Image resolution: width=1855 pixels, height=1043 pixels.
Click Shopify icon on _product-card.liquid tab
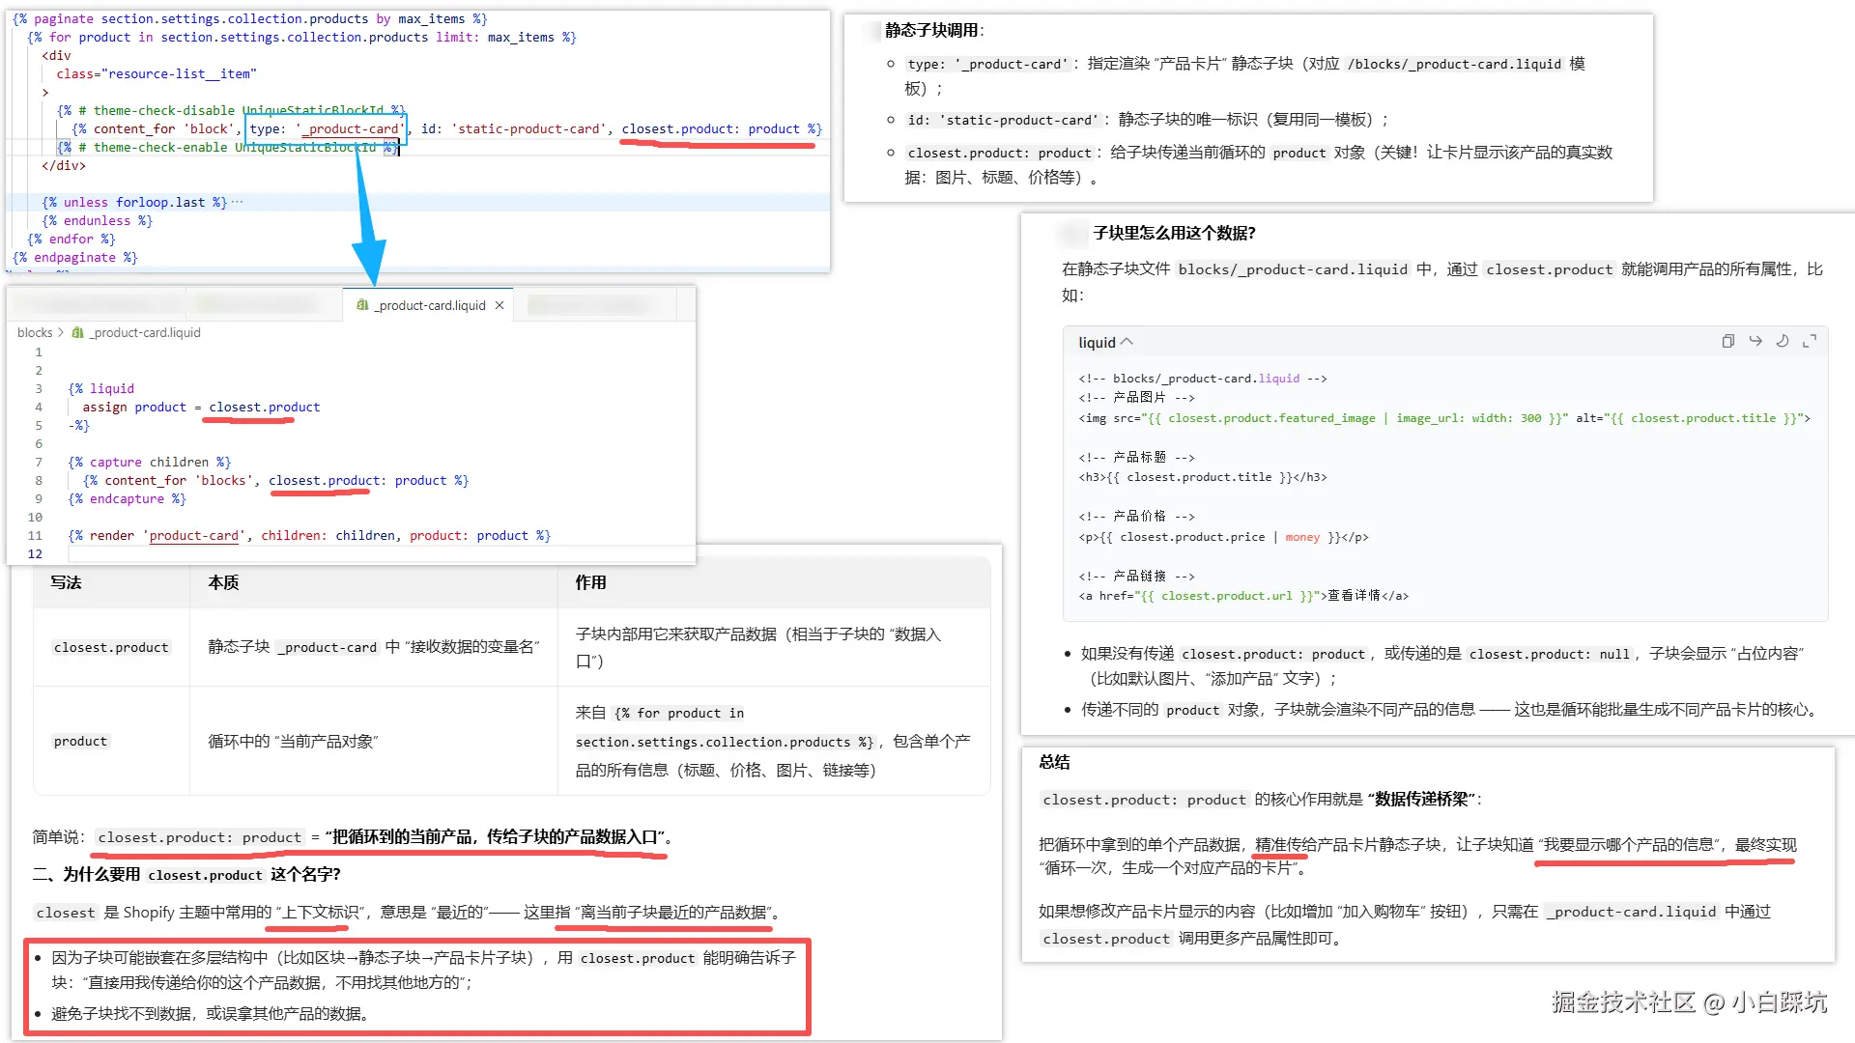click(362, 305)
